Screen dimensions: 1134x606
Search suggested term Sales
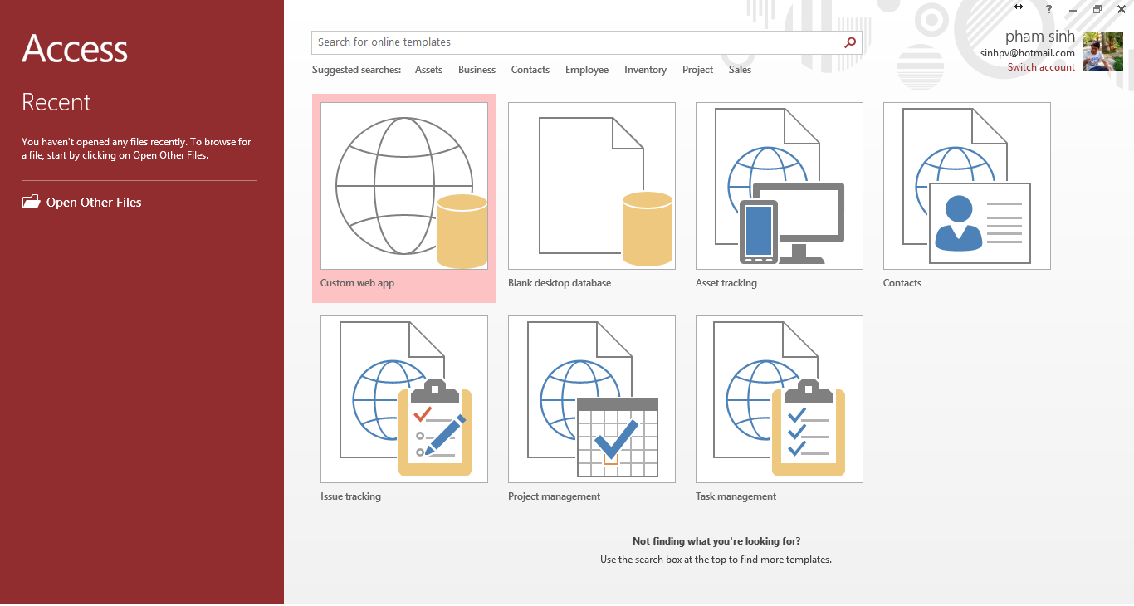click(740, 70)
